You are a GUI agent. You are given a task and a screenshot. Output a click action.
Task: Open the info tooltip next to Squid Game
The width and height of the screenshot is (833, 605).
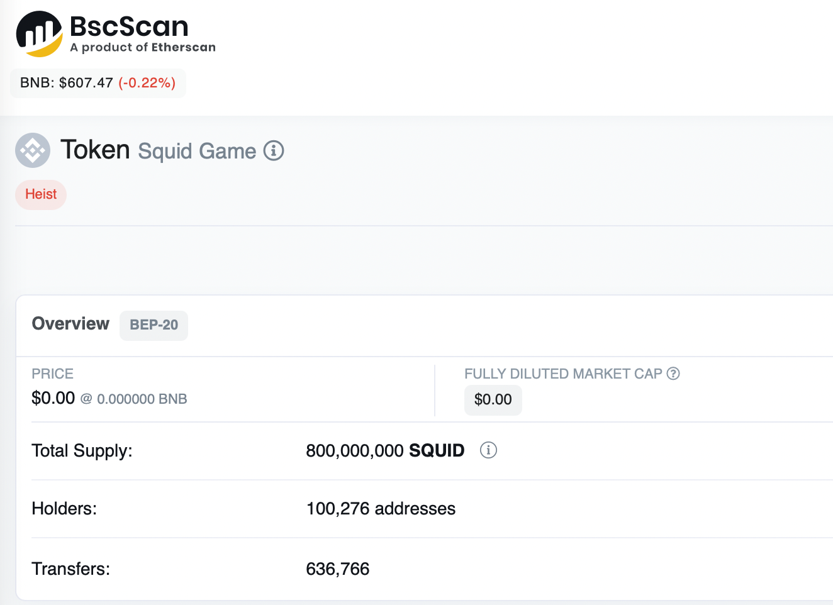(274, 151)
